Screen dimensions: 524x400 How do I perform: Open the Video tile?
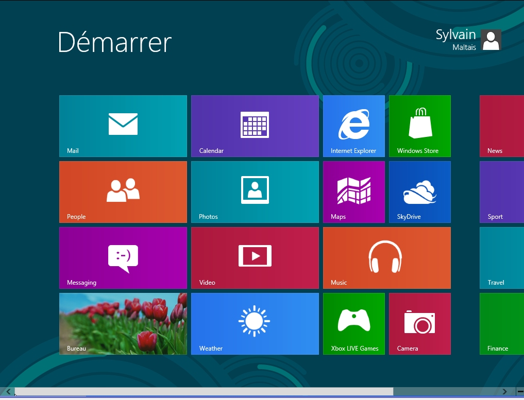pyautogui.click(x=255, y=258)
